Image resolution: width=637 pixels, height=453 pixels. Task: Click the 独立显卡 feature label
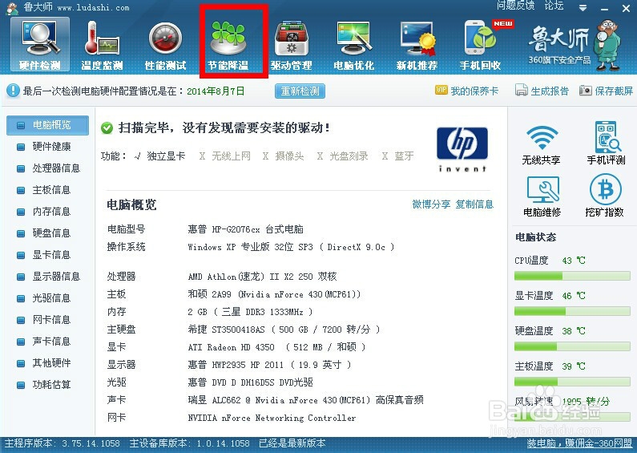(x=166, y=156)
